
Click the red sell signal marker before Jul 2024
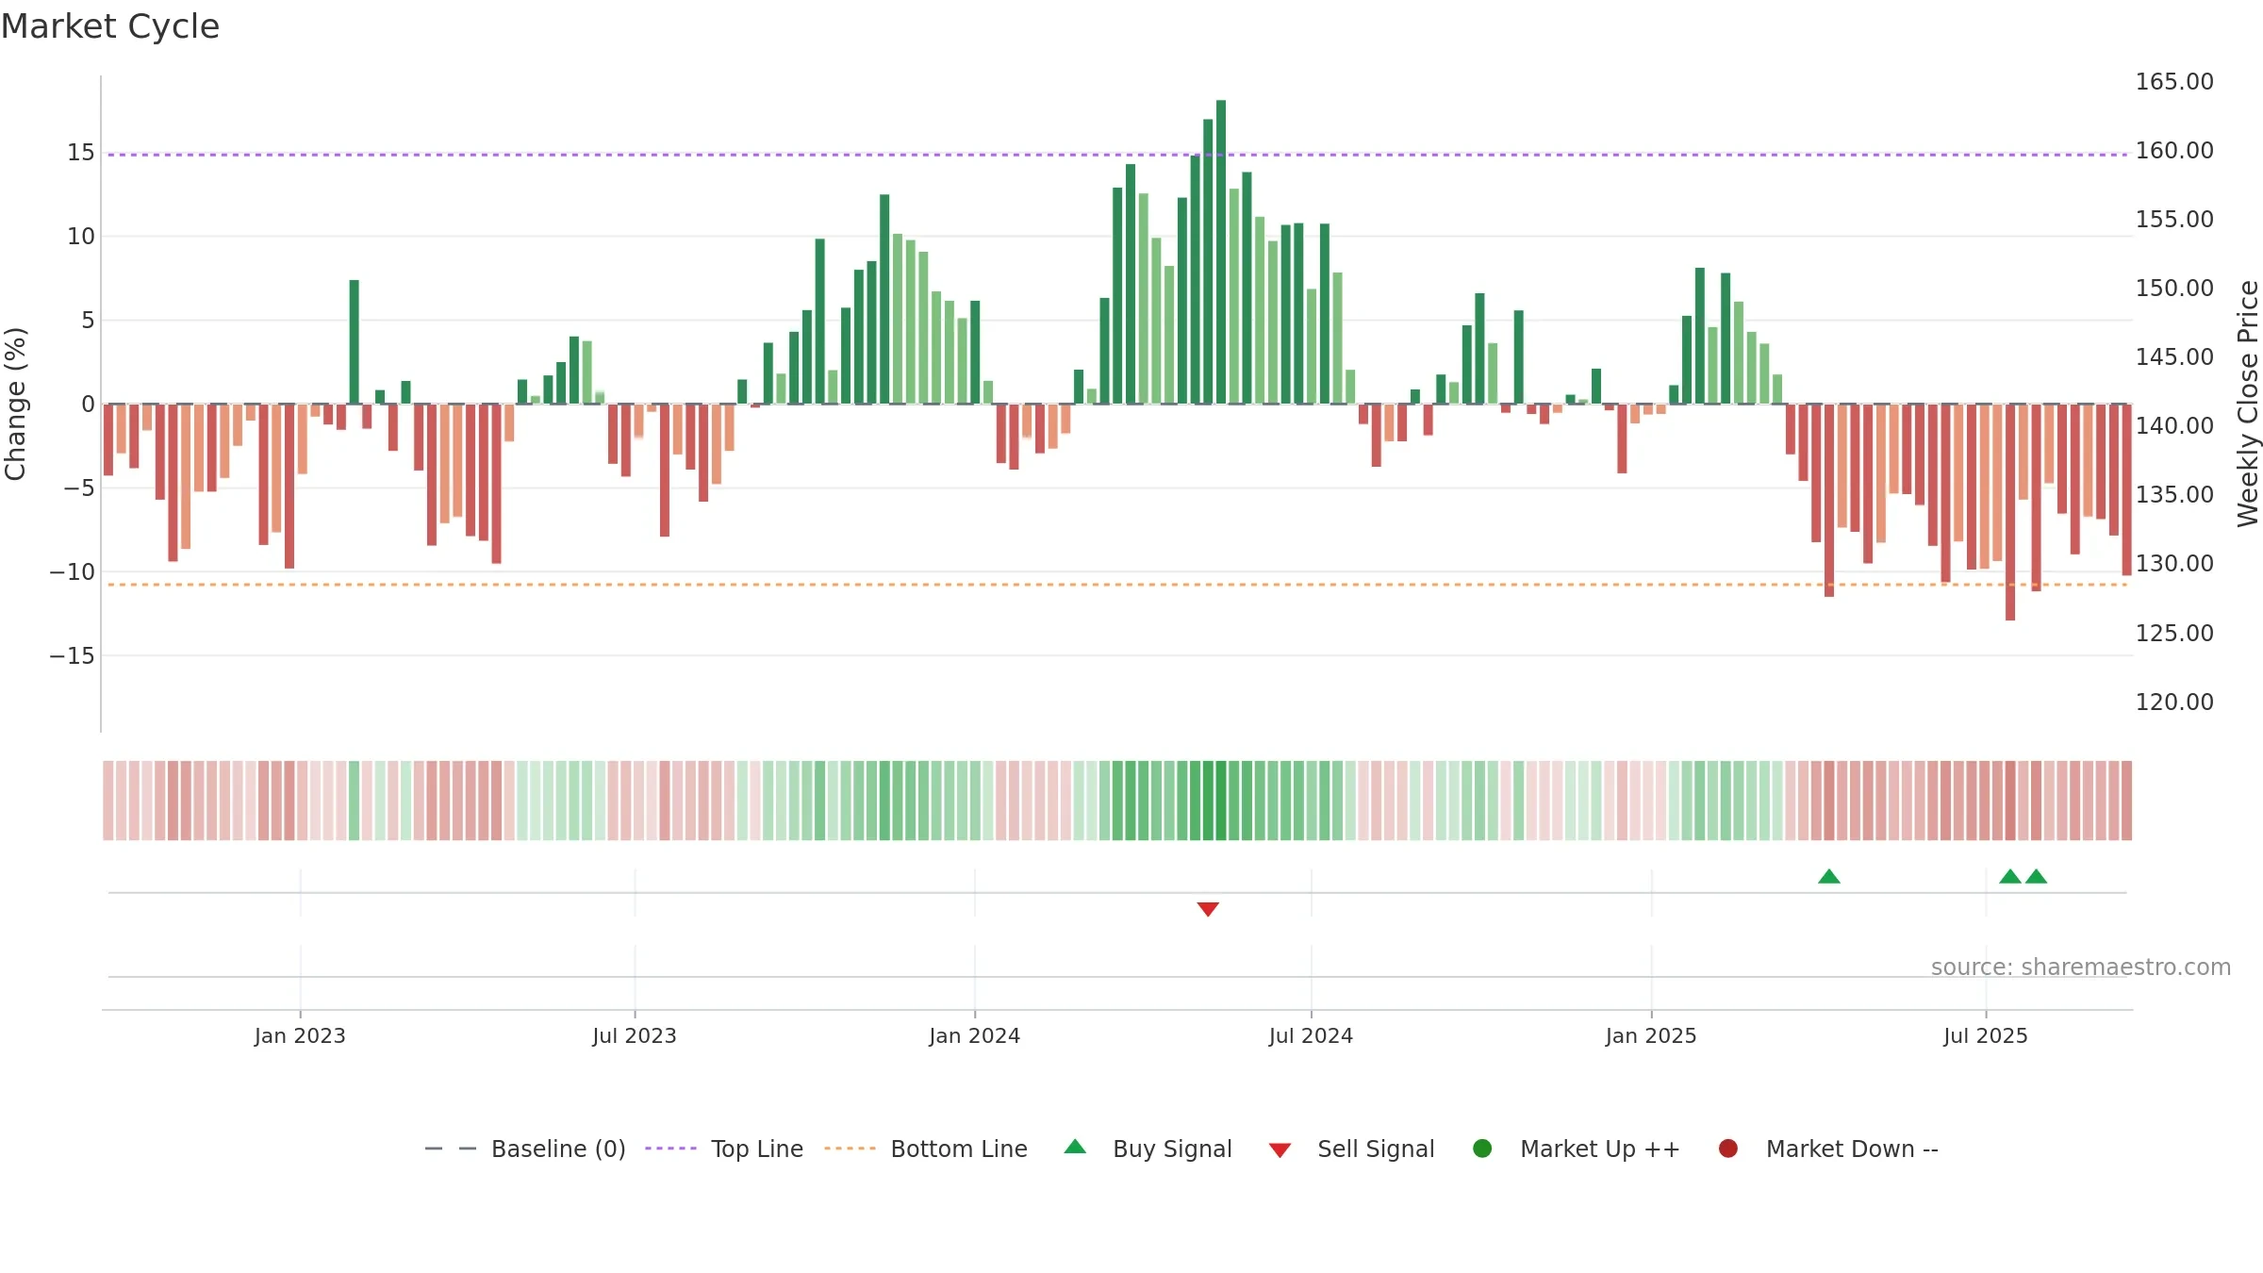coord(1208,909)
